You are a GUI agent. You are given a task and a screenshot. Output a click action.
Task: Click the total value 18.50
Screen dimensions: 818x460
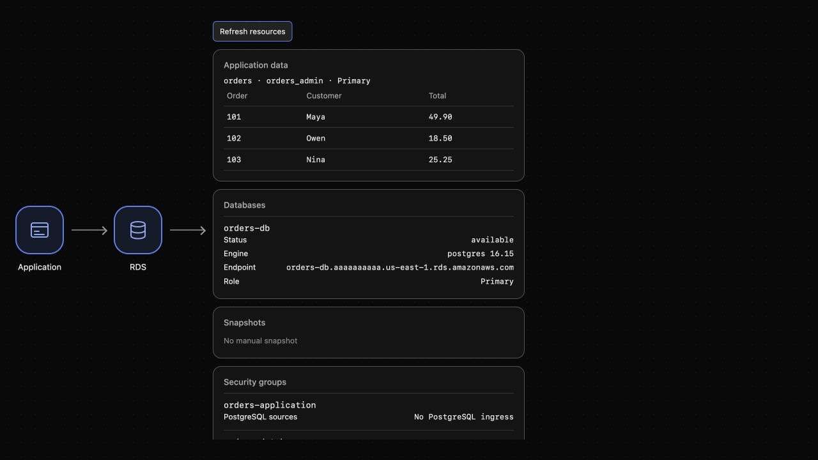(x=440, y=139)
